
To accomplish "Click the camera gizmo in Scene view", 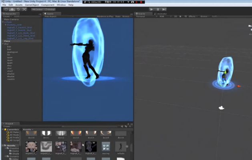I will [x=222, y=108].
